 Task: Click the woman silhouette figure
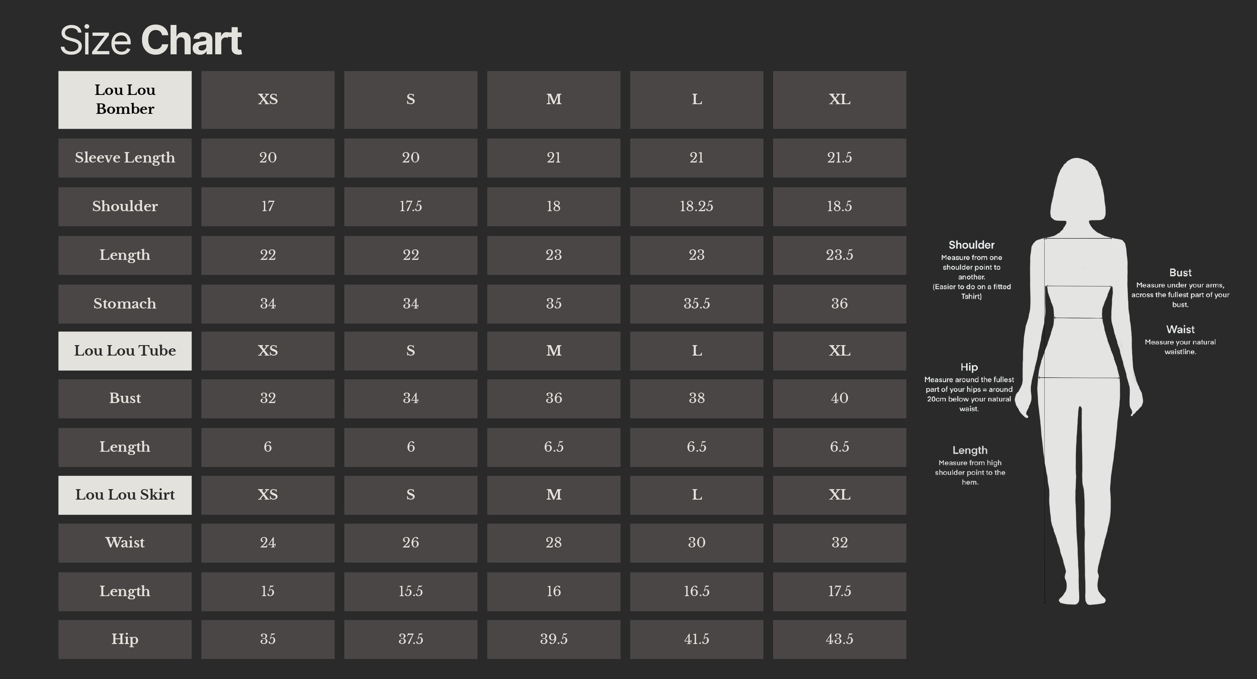click(1078, 381)
